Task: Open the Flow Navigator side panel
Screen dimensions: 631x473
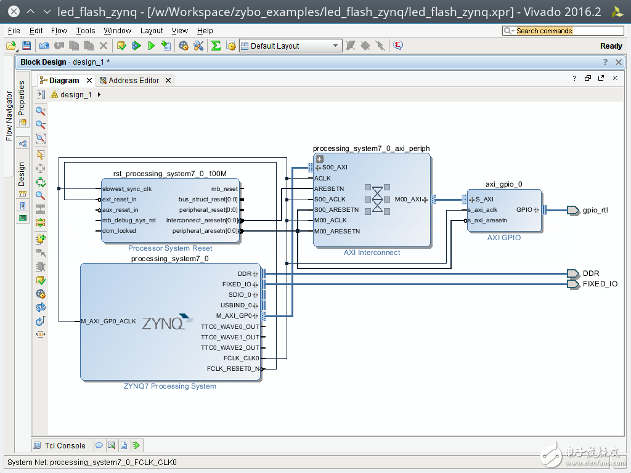Action: pos(9,116)
